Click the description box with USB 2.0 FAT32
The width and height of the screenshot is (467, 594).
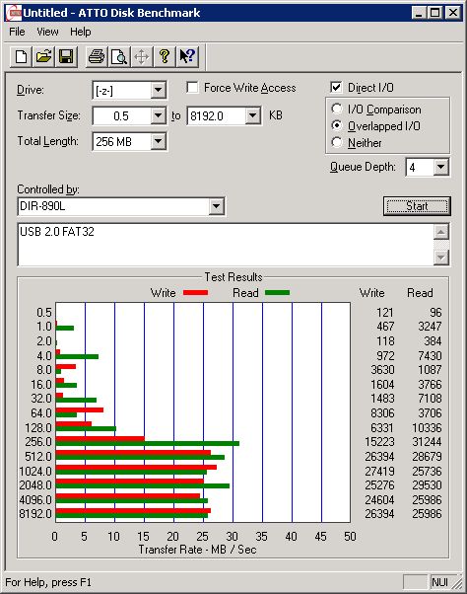[226, 245]
